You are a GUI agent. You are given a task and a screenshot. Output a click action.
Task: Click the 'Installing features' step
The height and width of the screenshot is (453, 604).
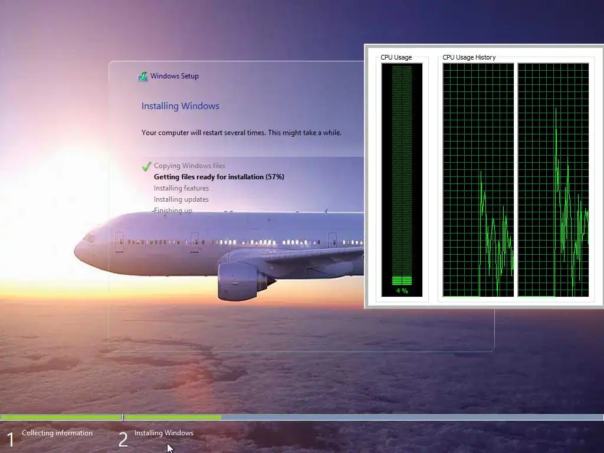pos(181,188)
